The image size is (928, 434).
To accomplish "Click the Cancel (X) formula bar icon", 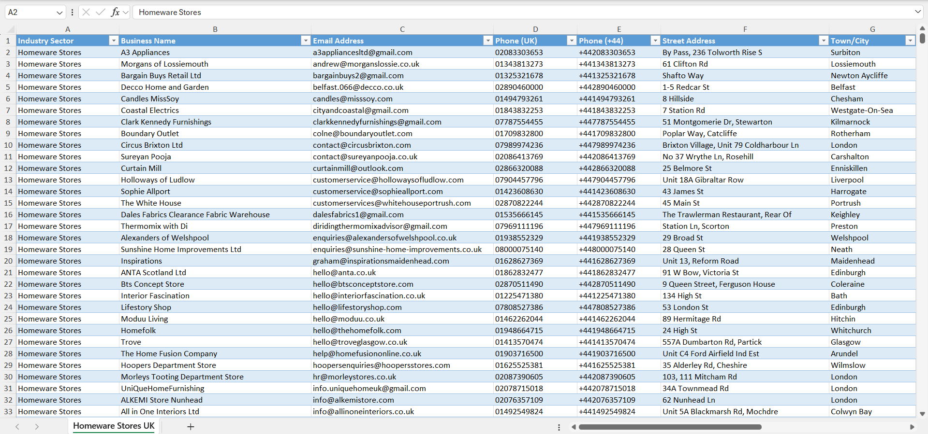I will point(86,12).
